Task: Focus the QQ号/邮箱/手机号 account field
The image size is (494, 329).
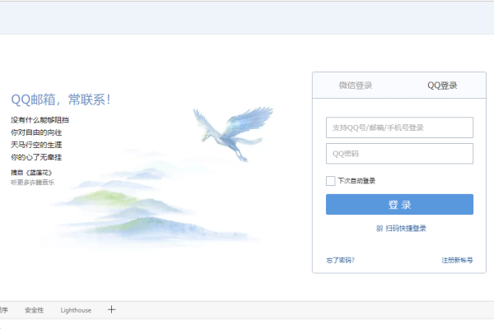Action: coord(399,127)
